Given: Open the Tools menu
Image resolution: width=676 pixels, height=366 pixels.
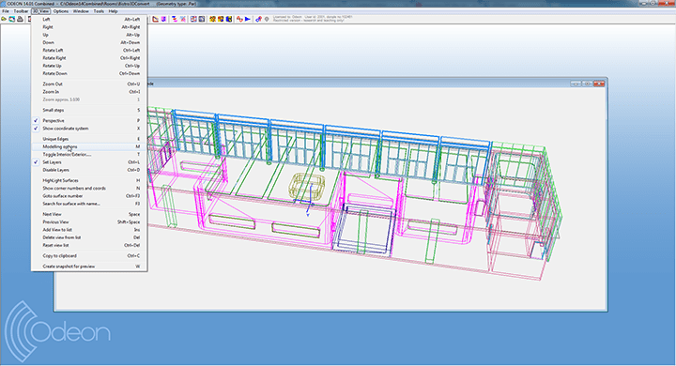Looking at the screenshot, I should point(99,11).
